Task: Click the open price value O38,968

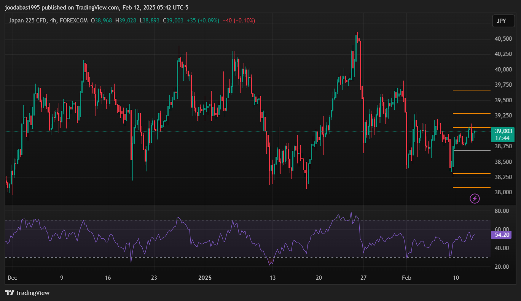Action: 101,21
